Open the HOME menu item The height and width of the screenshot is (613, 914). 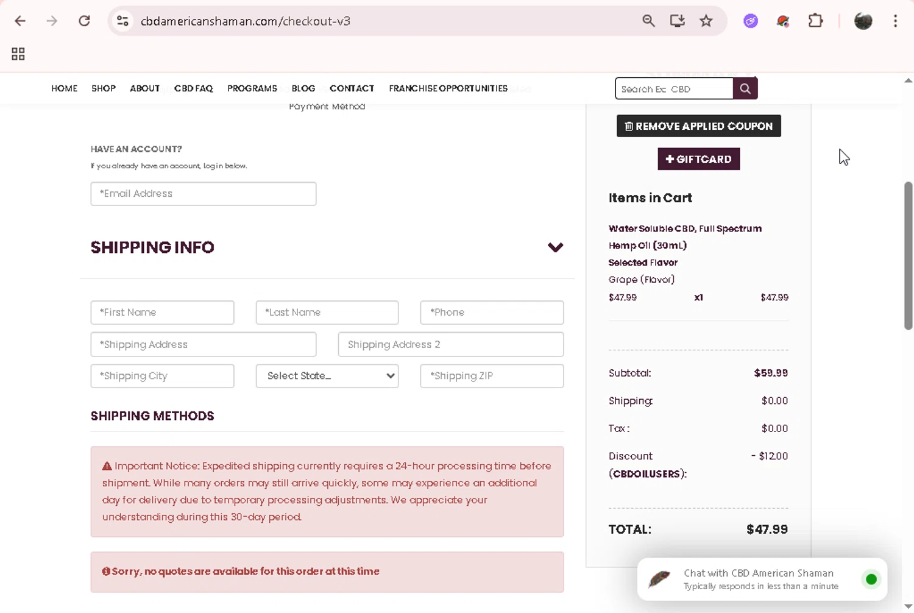pos(65,88)
